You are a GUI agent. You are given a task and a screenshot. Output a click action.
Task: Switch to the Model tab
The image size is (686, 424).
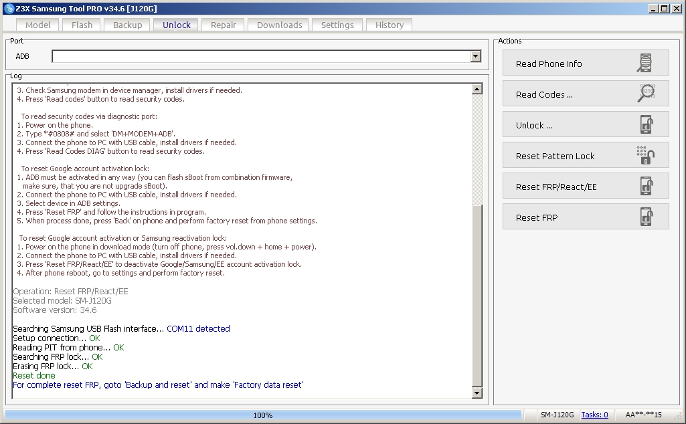(x=37, y=25)
